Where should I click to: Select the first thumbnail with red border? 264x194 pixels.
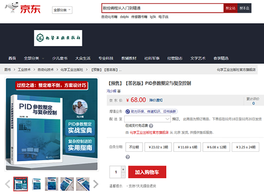(21, 184)
